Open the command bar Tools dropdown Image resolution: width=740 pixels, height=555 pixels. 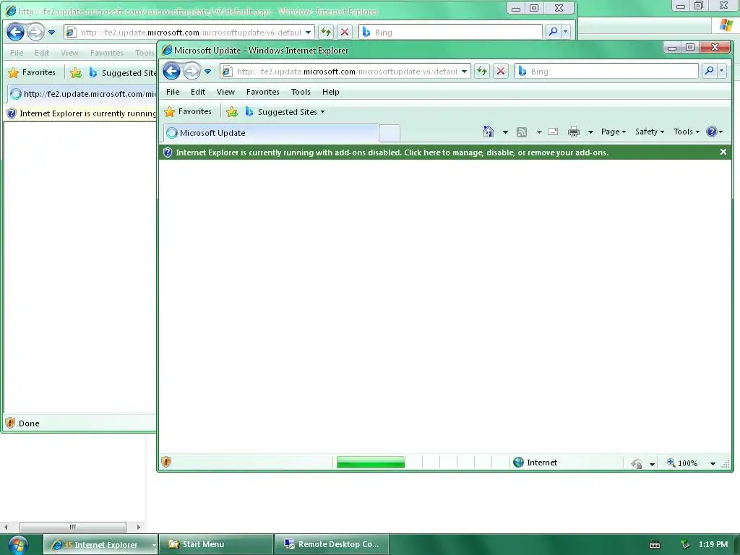(x=687, y=132)
